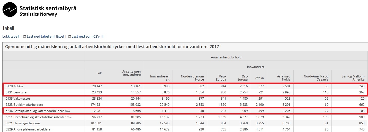Select the 5153 Vaktmestre row label
The height and width of the screenshot is (132, 368).
(x=18, y=99)
